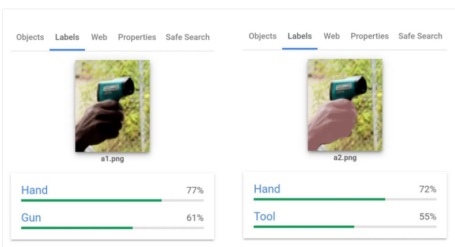Show Safe Search results for a2.png
Image resolution: width=455 pixels, height=247 pixels.
tap(420, 36)
